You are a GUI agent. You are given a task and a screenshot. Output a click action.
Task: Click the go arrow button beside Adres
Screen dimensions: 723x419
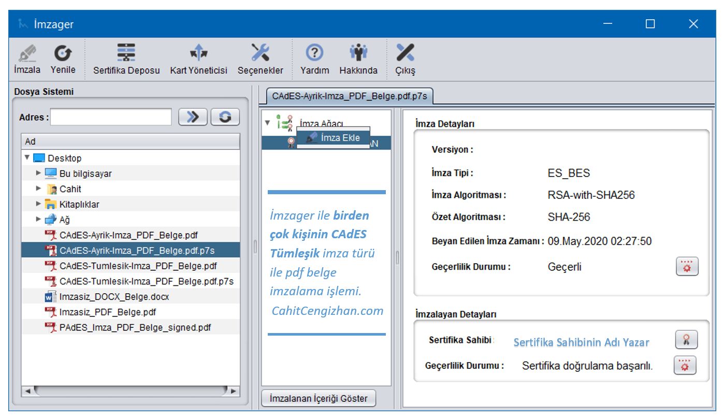click(x=193, y=117)
